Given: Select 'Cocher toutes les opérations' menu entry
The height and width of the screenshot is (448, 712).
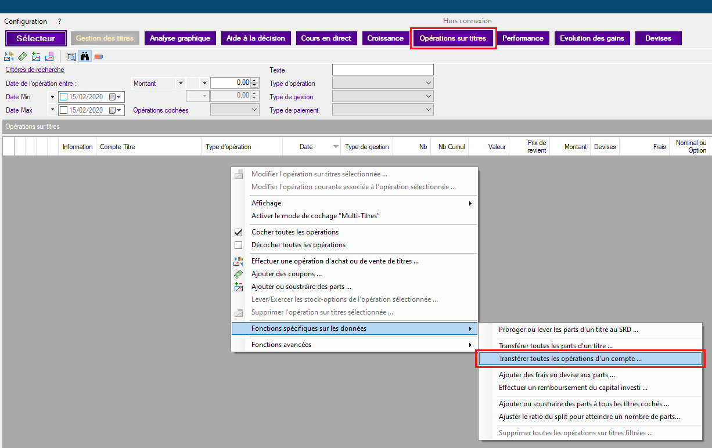Looking at the screenshot, I should click(x=294, y=232).
